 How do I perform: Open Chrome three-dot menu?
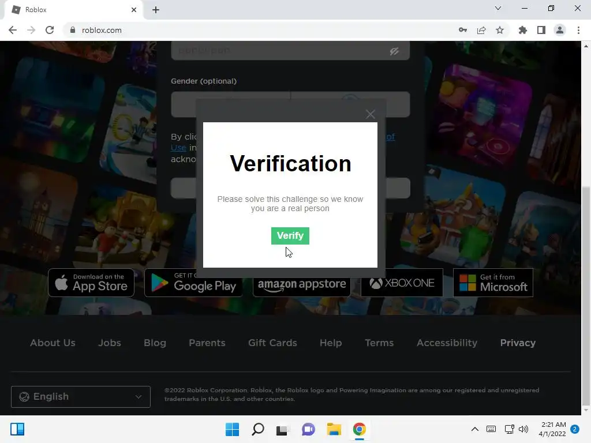[578, 30]
